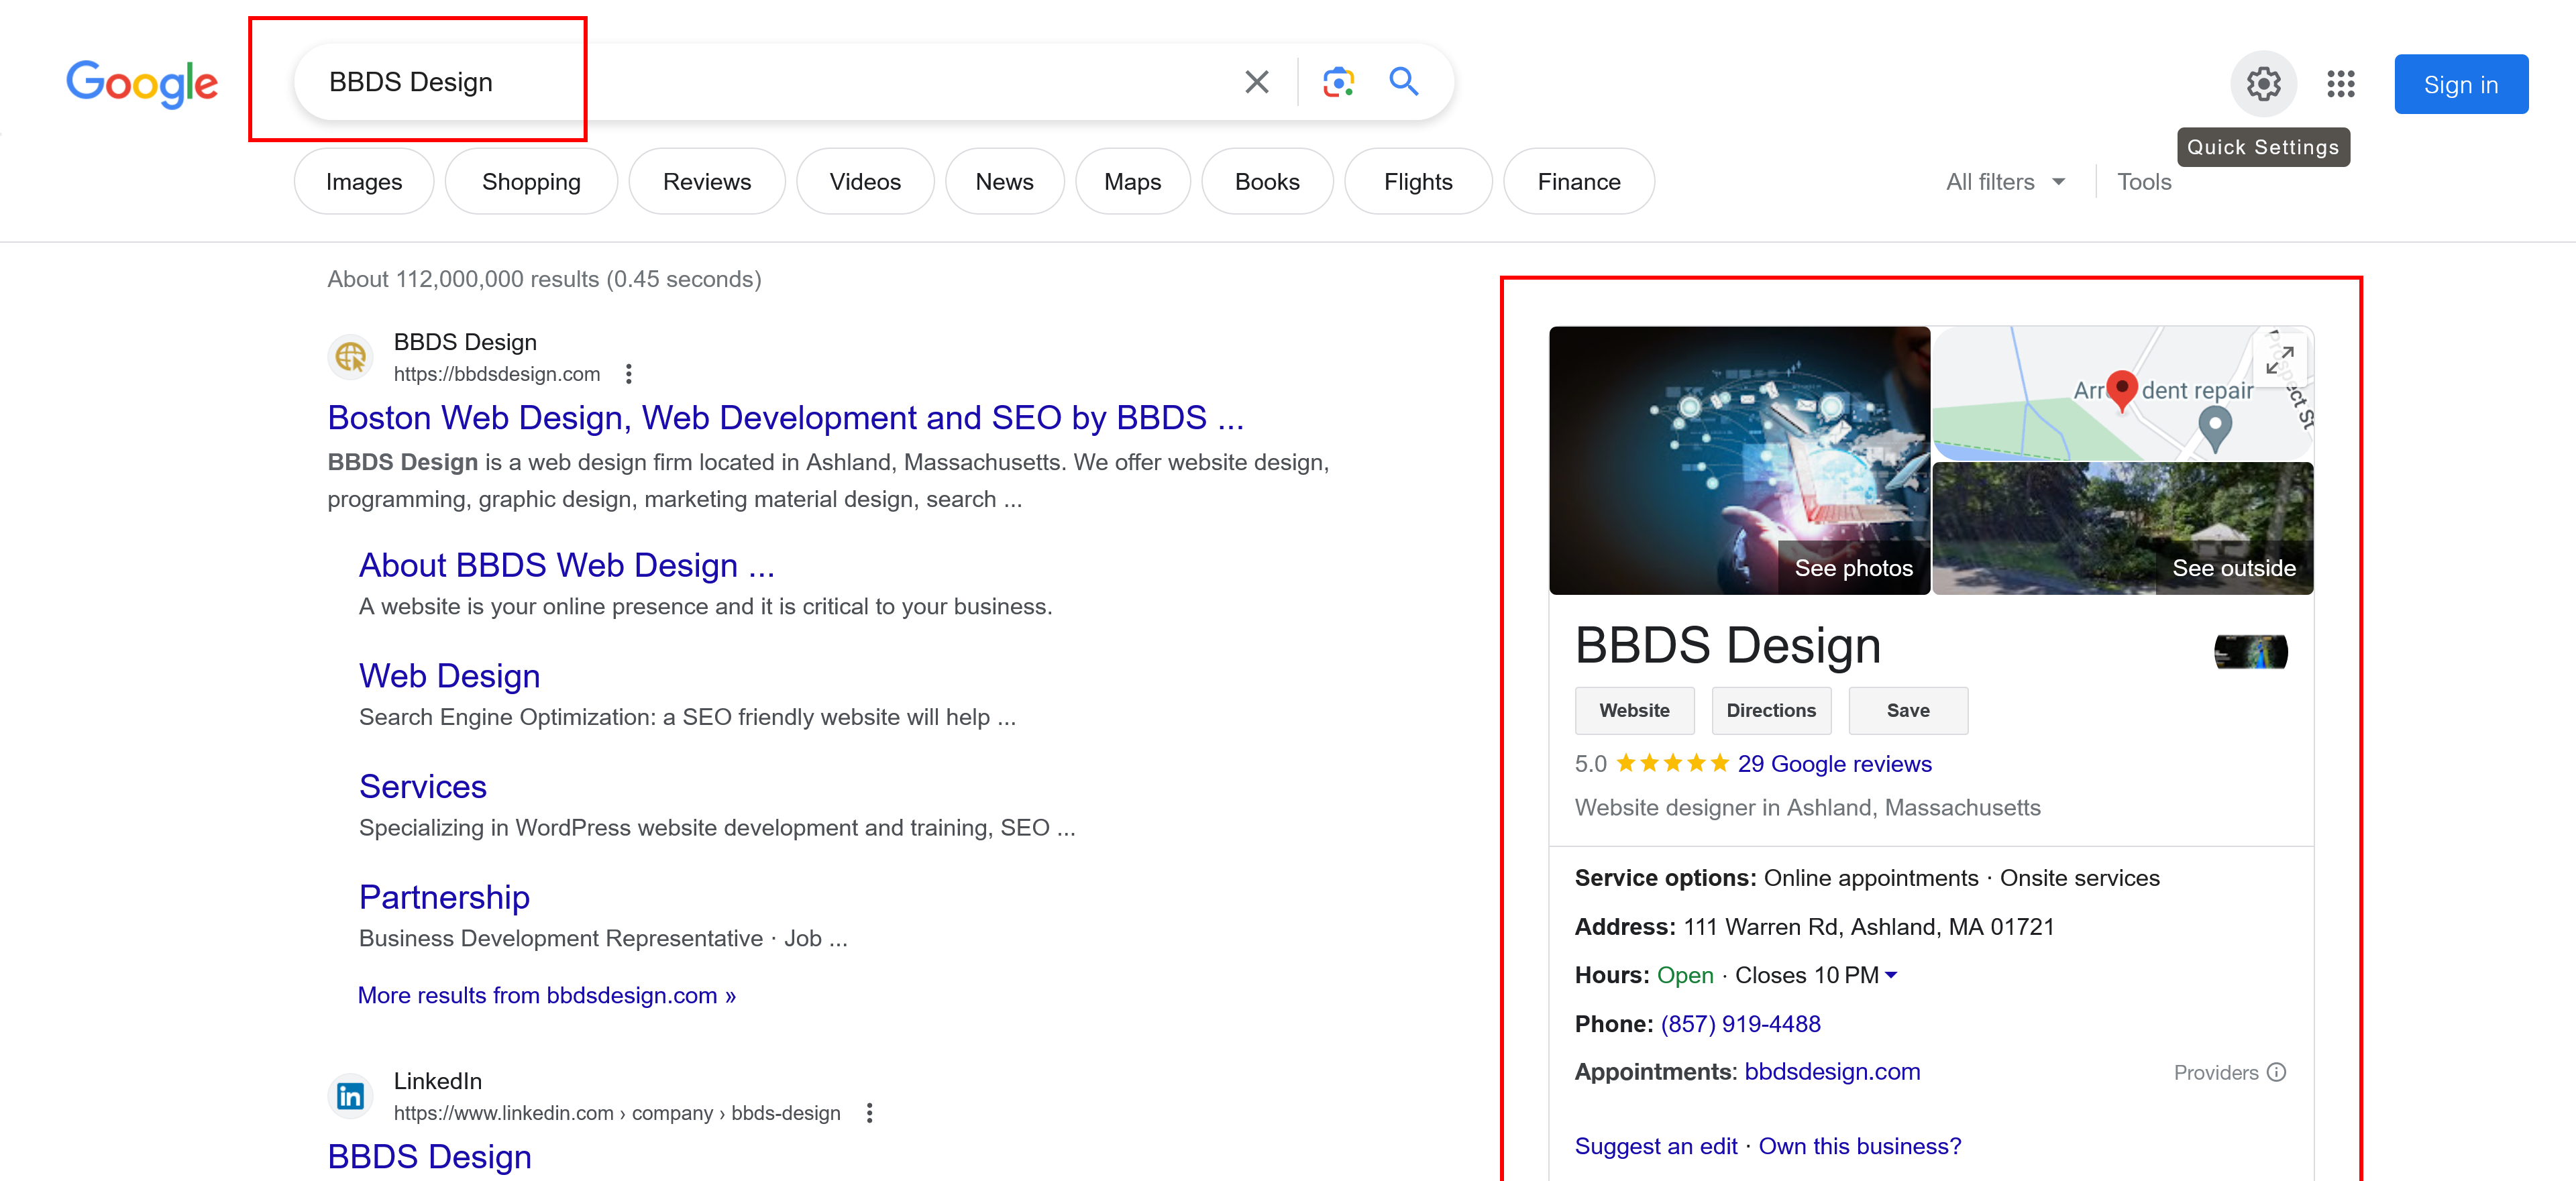2576x1181 pixels.
Task: Open three-dot menu next to LinkedIn URL
Action: [869, 1113]
